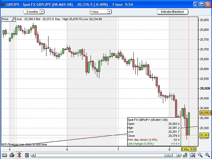Minimize the GBPJPY chart window
The width and height of the screenshot is (212, 159).
tap(195, 4)
